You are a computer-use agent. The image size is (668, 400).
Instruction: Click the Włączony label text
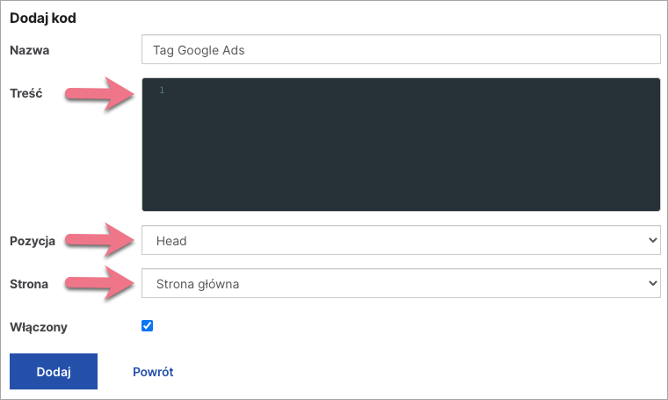[39, 327]
